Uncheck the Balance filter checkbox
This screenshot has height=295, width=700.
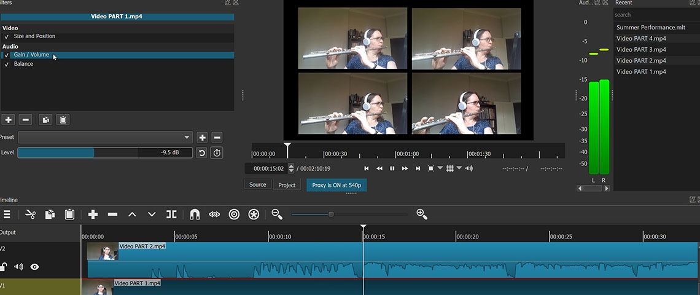pyautogui.click(x=6, y=65)
